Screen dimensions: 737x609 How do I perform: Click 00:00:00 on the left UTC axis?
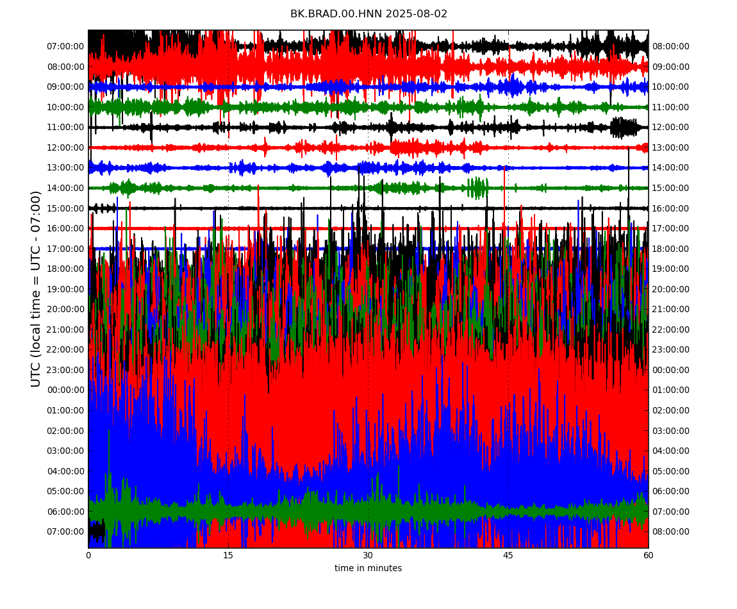65,390
